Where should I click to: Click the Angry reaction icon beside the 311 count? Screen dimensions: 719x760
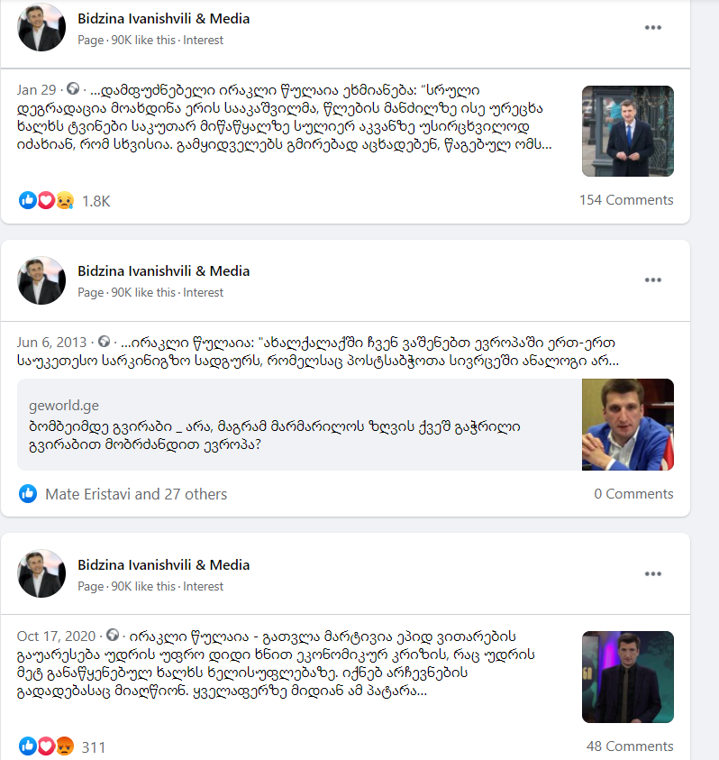(x=65, y=746)
